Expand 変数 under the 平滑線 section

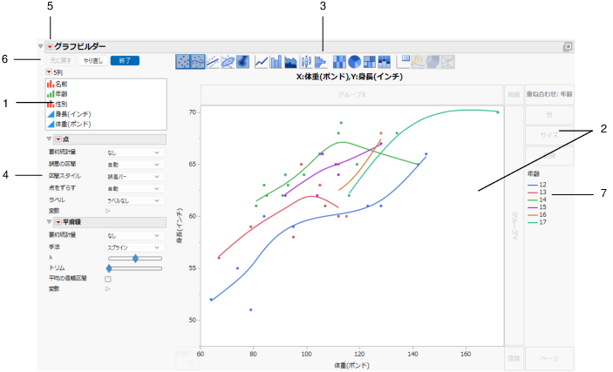pyautogui.click(x=108, y=289)
